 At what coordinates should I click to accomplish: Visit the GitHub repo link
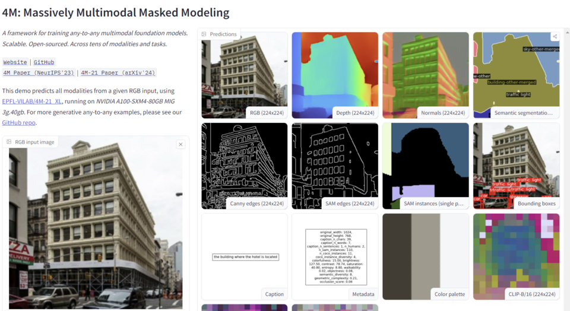19,123
